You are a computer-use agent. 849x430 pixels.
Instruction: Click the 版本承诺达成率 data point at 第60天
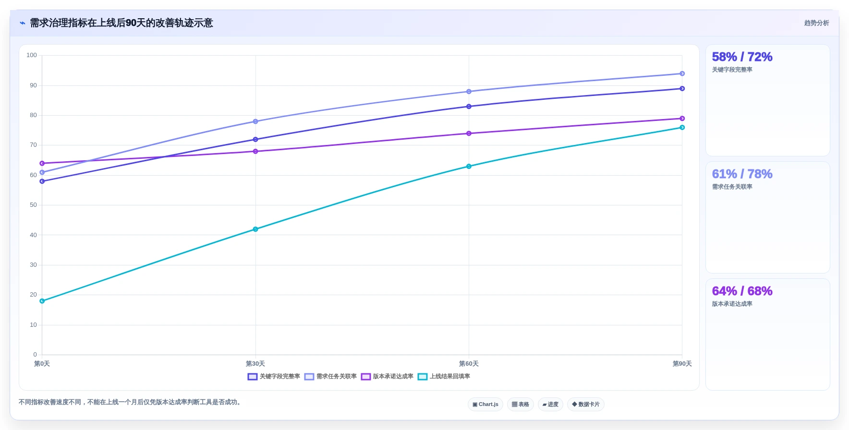469,133
